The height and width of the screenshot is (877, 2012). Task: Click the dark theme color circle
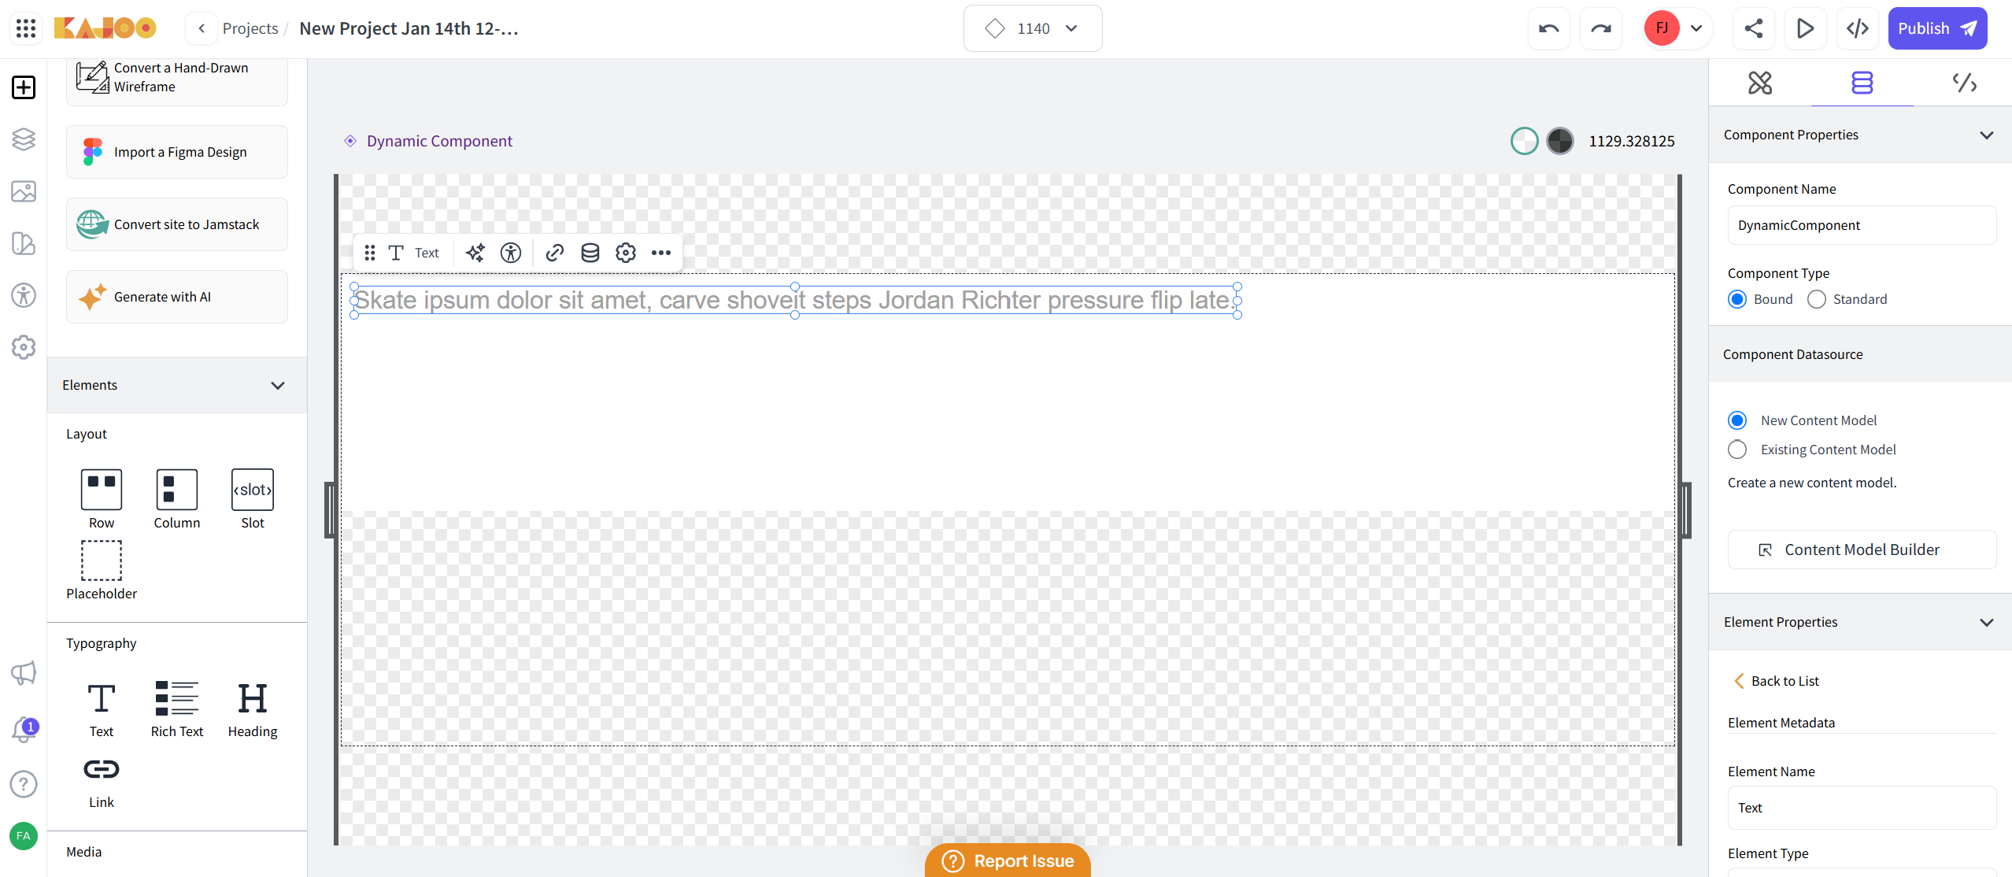pyautogui.click(x=1559, y=142)
